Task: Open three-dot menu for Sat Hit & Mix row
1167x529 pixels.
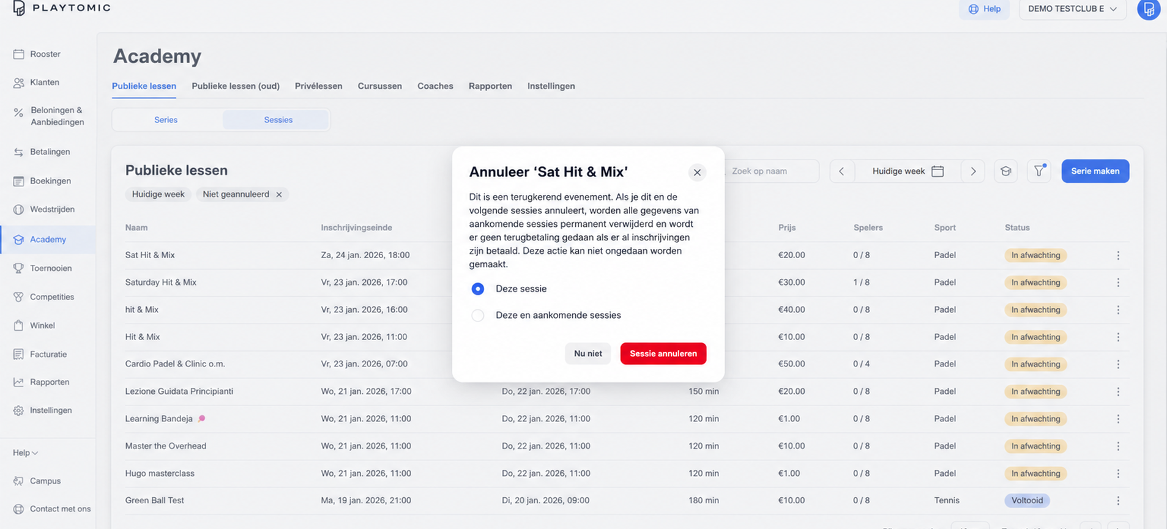Action: click(1118, 255)
